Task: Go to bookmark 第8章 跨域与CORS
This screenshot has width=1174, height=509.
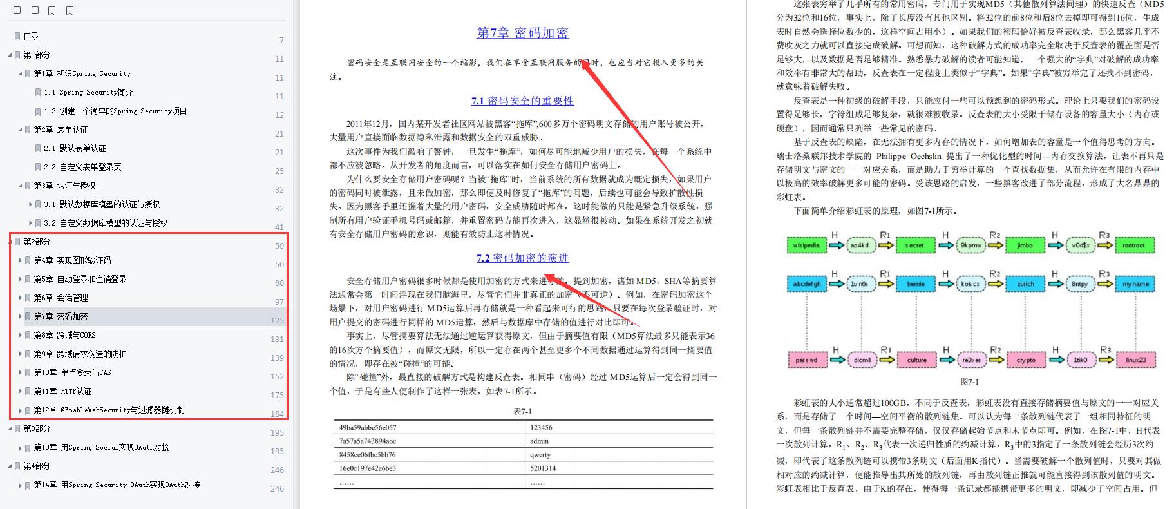Action: pyautogui.click(x=65, y=335)
